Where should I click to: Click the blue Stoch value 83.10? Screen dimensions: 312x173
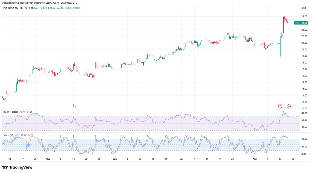coord(23,135)
